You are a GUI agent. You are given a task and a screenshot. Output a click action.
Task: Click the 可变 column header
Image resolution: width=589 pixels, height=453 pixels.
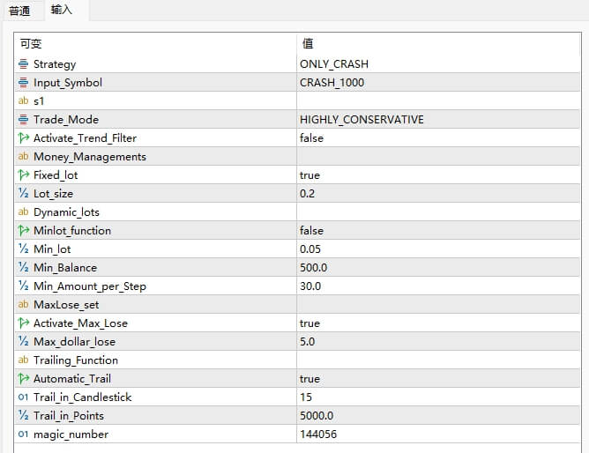(32, 44)
